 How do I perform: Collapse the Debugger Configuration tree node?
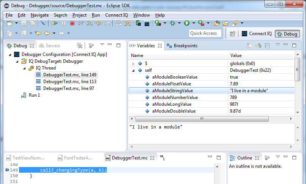click(10, 55)
